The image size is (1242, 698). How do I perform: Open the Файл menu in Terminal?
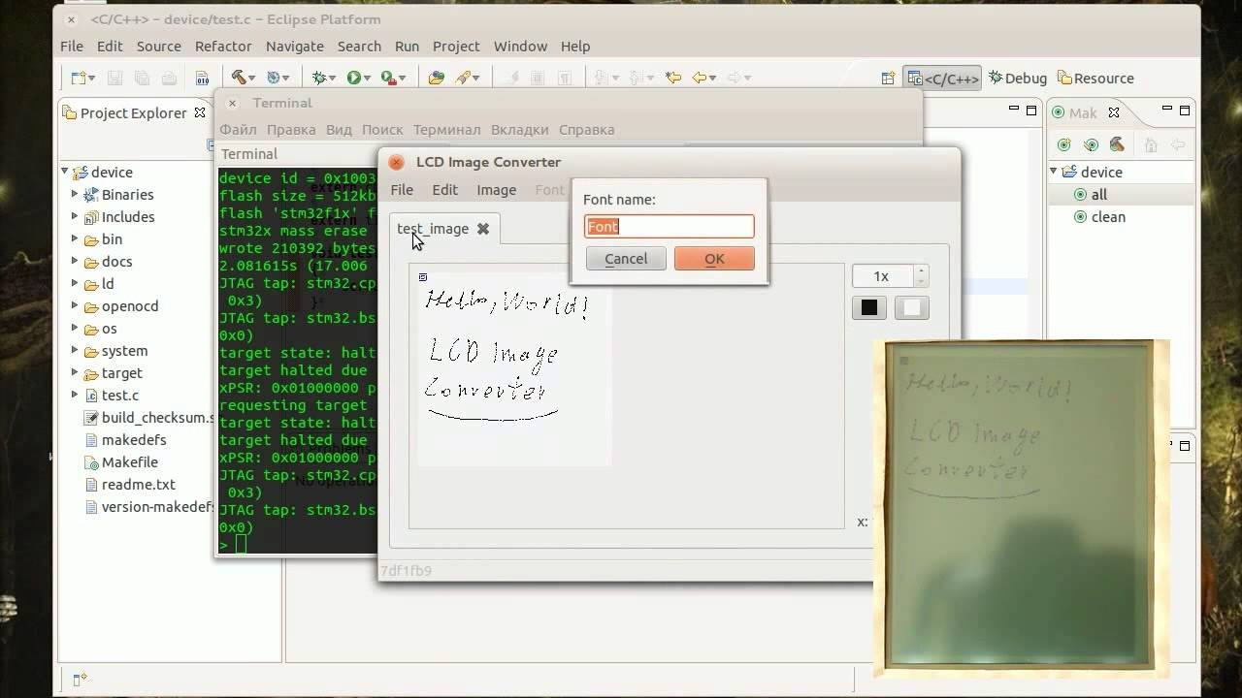pyautogui.click(x=238, y=129)
